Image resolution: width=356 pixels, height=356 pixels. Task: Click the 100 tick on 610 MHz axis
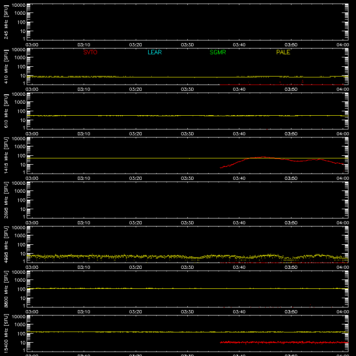click(21, 111)
